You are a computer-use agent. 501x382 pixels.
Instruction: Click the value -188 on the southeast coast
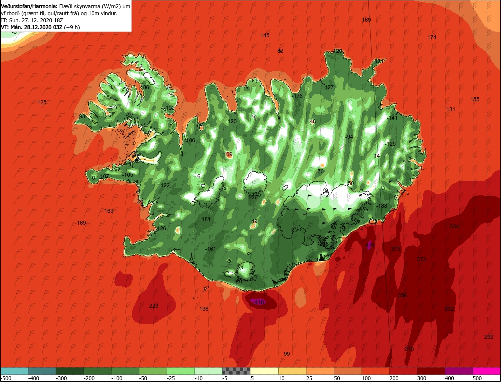[382, 206]
